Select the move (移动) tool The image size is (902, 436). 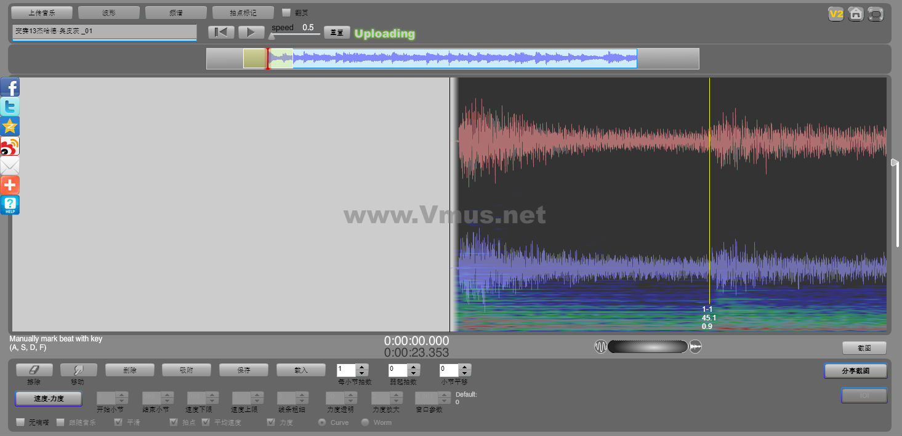click(78, 370)
